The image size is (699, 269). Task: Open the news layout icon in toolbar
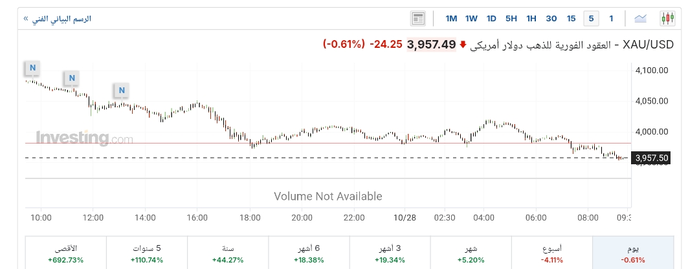point(418,18)
